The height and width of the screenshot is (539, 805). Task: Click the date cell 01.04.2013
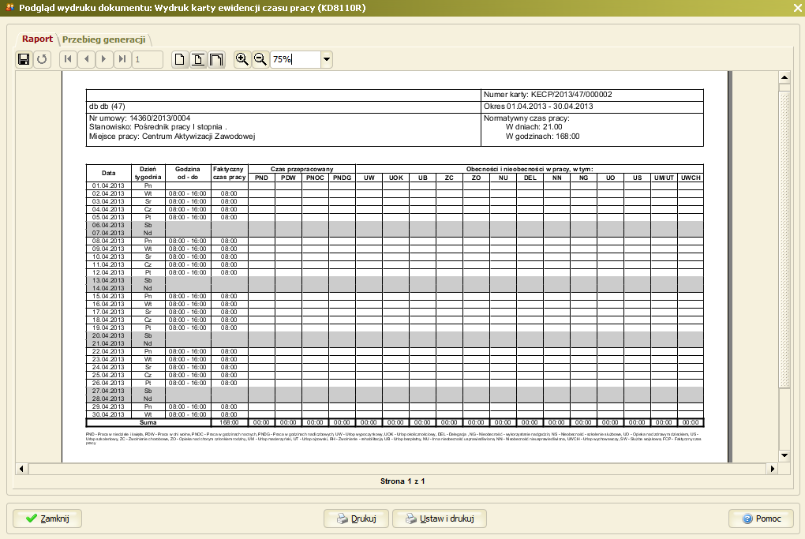click(108, 185)
